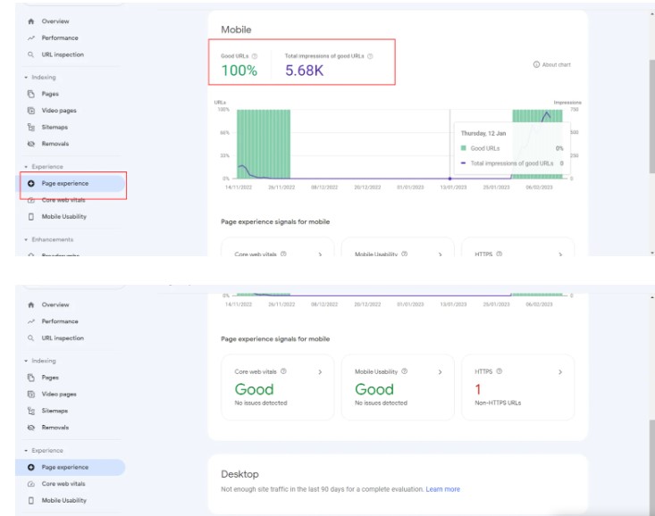Click Mobile Usability phone icon in upper sidebar
Screen dimensions: 655x516
pos(31,217)
